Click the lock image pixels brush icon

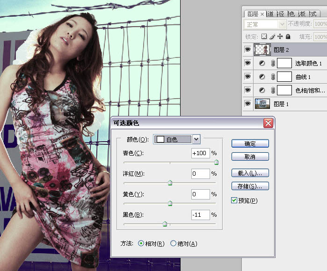click(x=272, y=36)
